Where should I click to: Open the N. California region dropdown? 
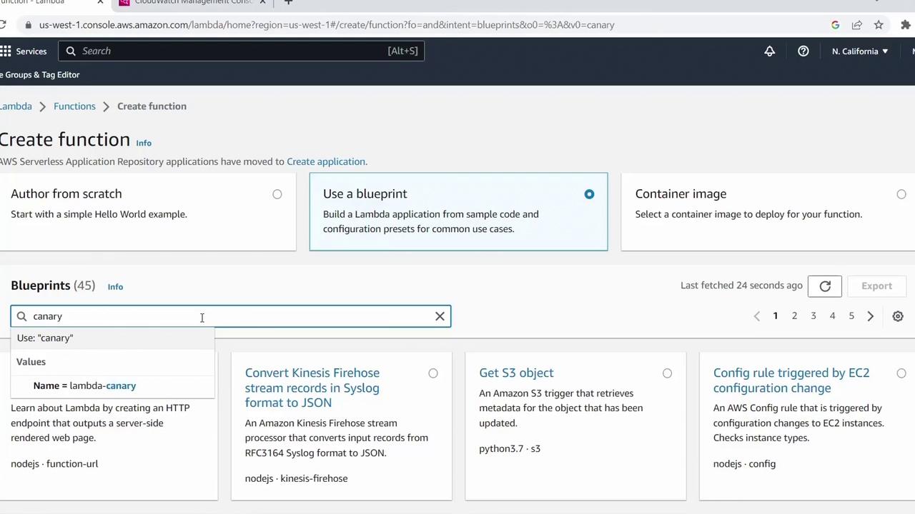(x=860, y=51)
